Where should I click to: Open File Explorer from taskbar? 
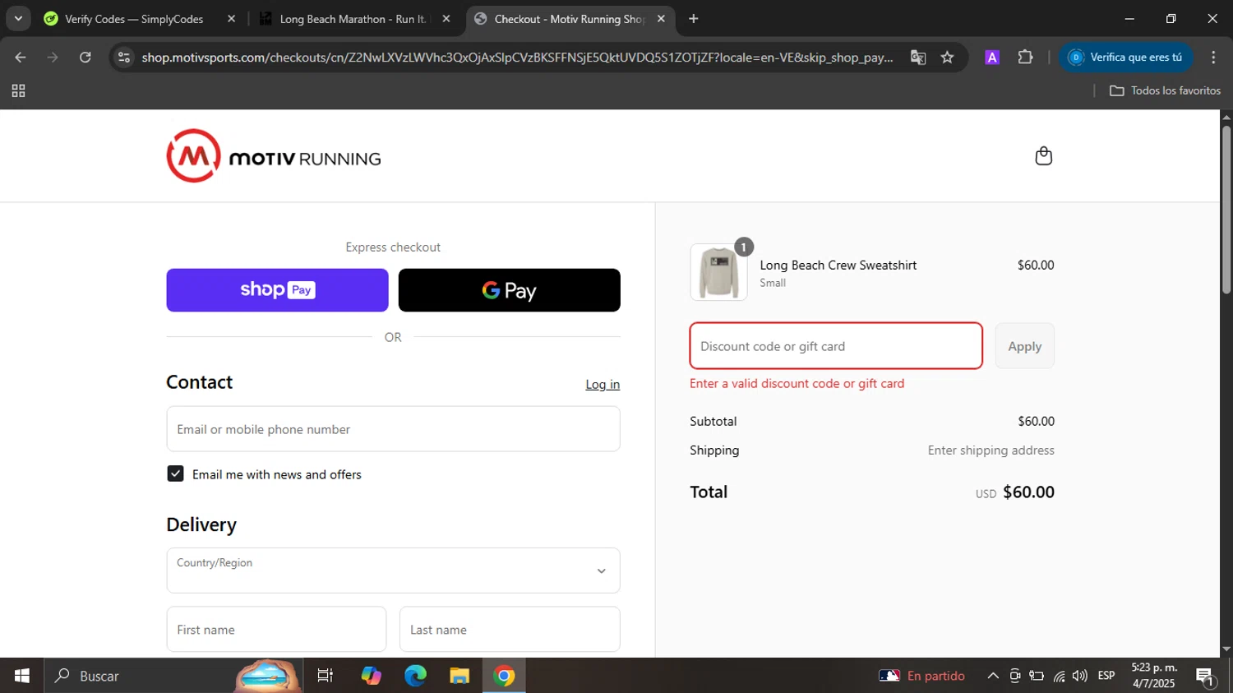459,676
